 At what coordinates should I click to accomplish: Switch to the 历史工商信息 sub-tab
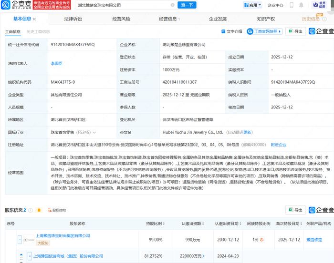[x=38, y=31]
